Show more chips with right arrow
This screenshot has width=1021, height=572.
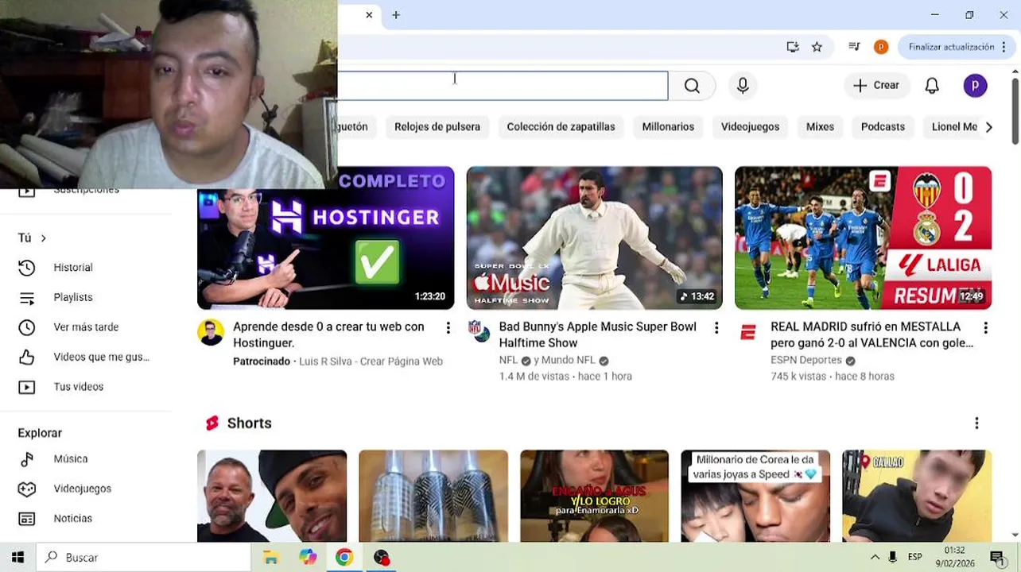[x=988, y=127]
